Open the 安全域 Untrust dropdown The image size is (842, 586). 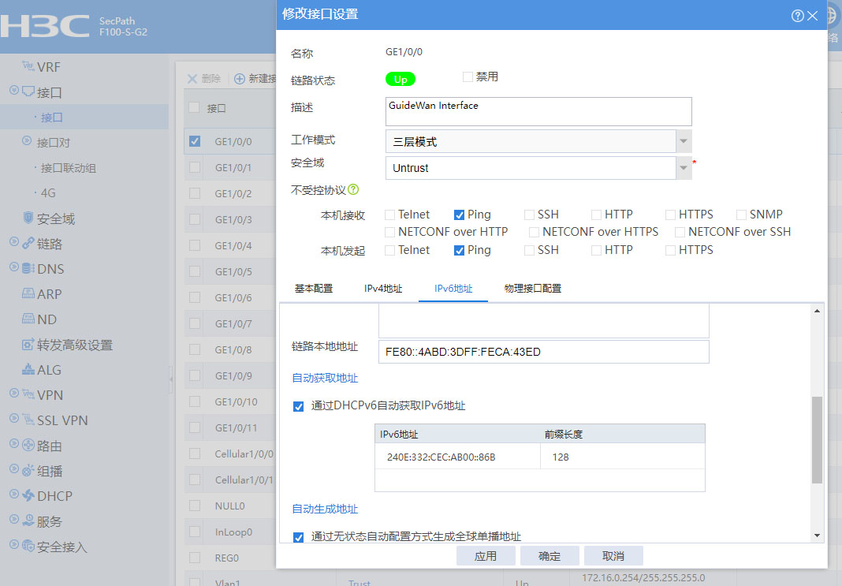[683, 167]
